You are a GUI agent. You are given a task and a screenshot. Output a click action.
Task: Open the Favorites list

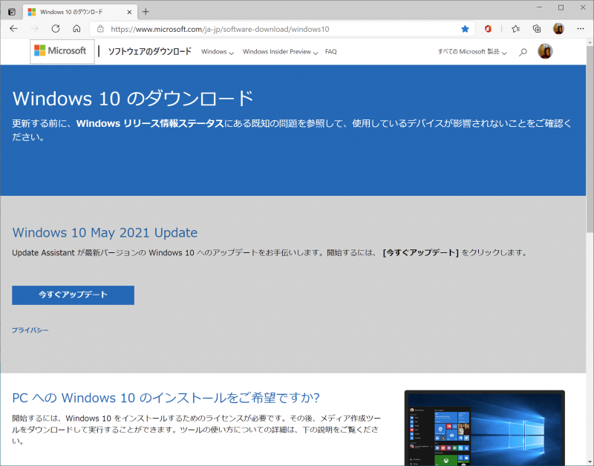tap(516, 28)
